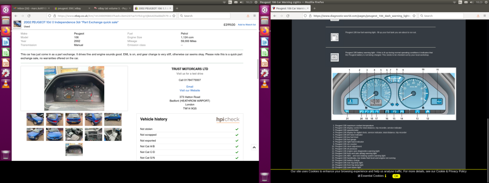
Task: Open hamburger menu in eBay Firefox window
Action: tap(255, 16)
